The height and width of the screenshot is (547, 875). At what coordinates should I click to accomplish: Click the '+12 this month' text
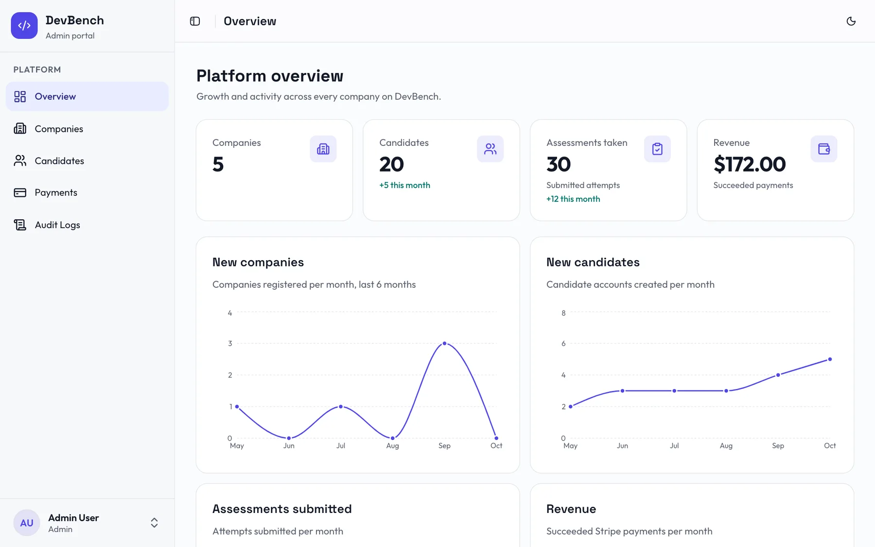(573, 199)
